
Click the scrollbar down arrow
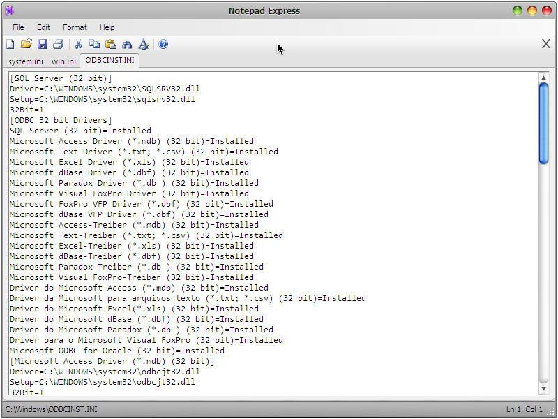tap(543, 389)
